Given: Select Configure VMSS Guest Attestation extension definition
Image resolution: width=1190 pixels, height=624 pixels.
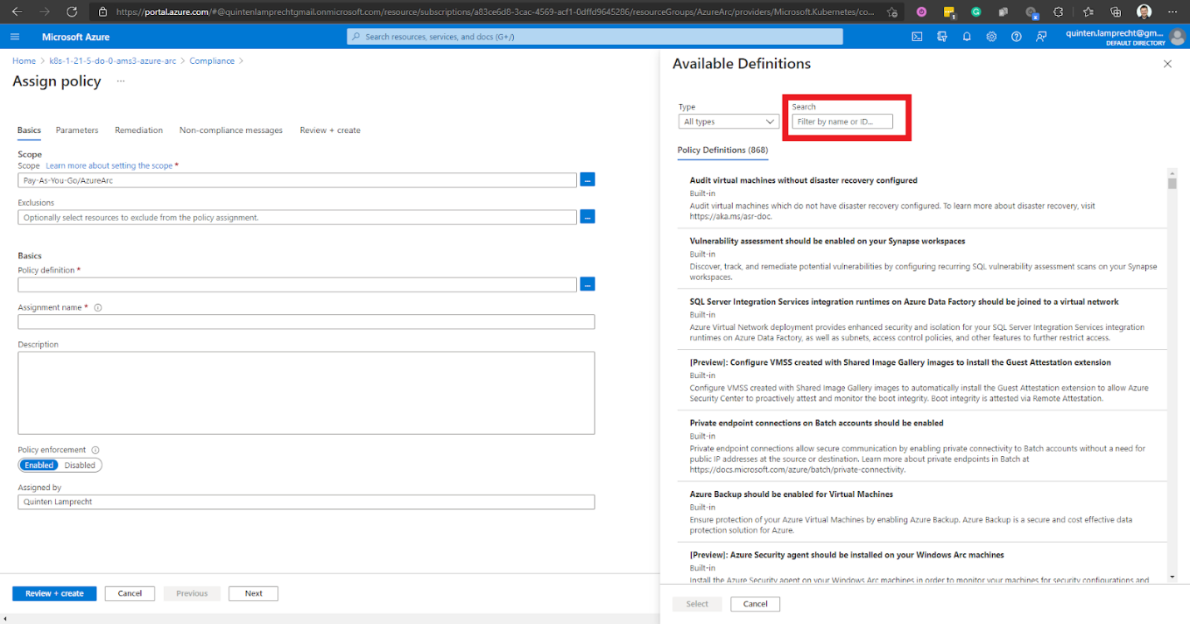Looking at the screenshot, I should click(x=921, y=380).
